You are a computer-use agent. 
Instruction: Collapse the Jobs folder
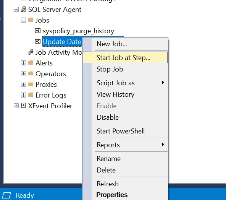coord(23,20)
